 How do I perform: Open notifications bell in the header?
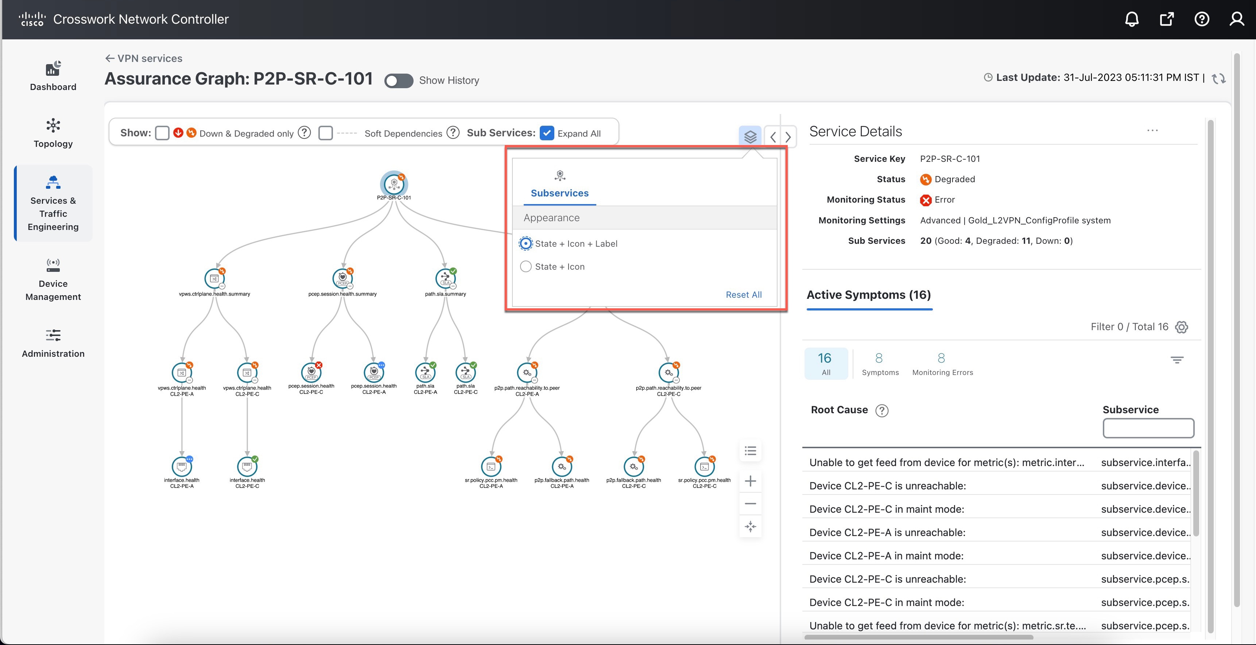1132,19
